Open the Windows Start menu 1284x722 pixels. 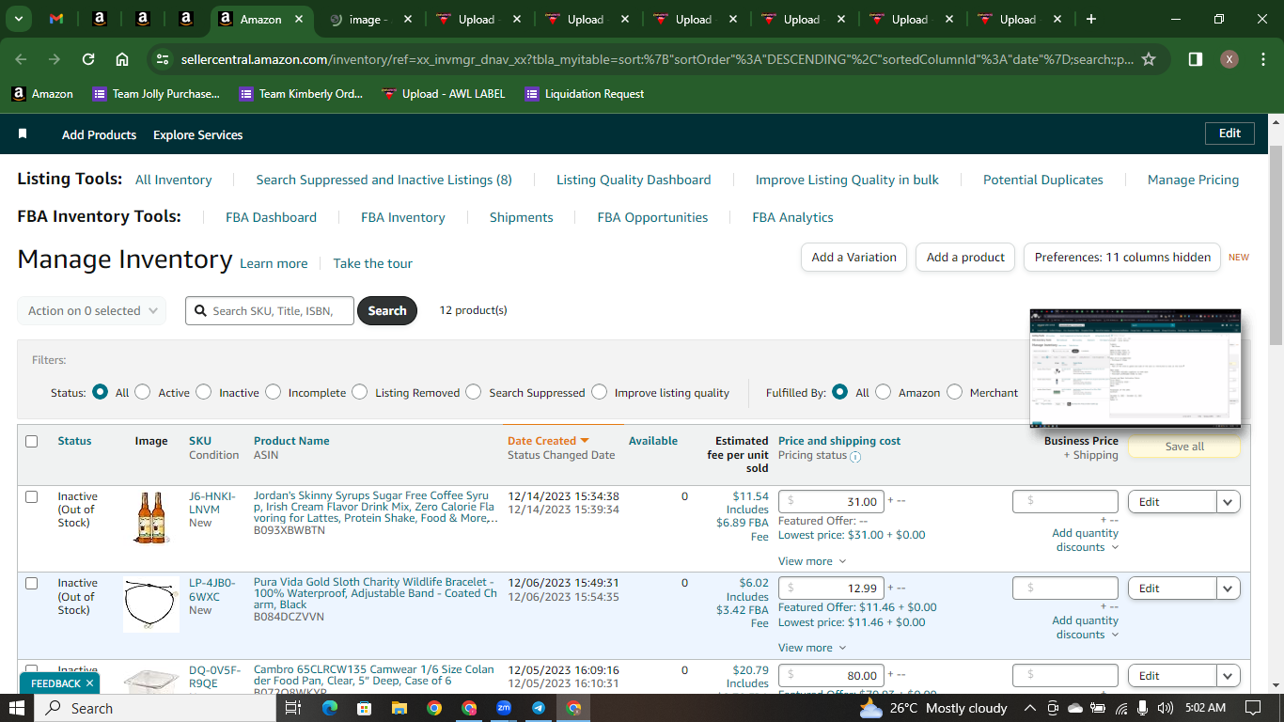[x=17, y=708]
